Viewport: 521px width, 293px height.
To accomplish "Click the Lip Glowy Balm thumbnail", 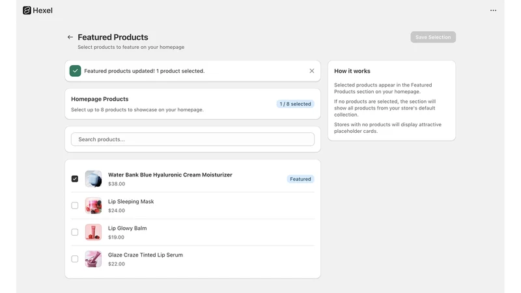I will [x=93, y=232].
